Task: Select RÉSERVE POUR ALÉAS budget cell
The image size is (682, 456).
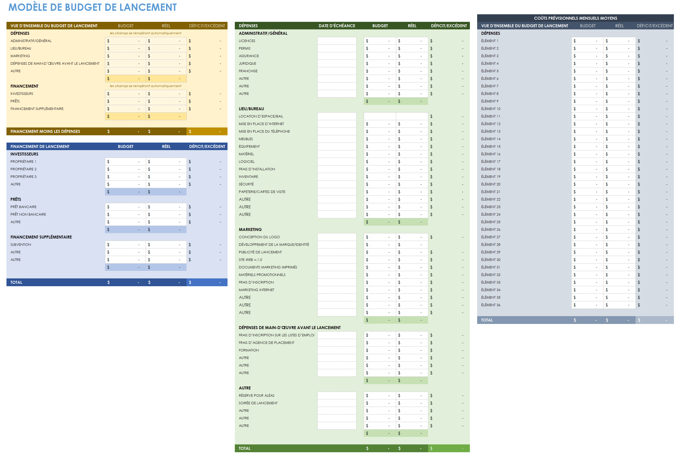Action: tap(380, 396)
